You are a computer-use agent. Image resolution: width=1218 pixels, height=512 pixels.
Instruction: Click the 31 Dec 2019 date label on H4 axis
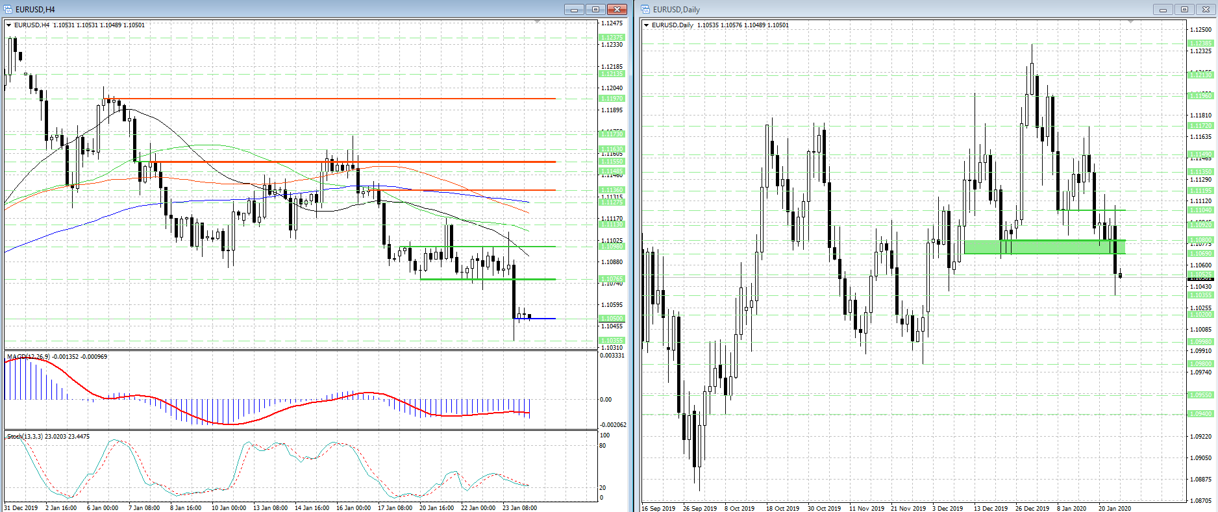click(x=21, y=508)
